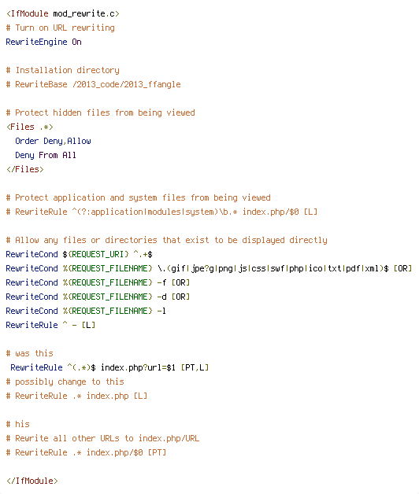Click the '# possibly change to this' comment

pos(65,382)
